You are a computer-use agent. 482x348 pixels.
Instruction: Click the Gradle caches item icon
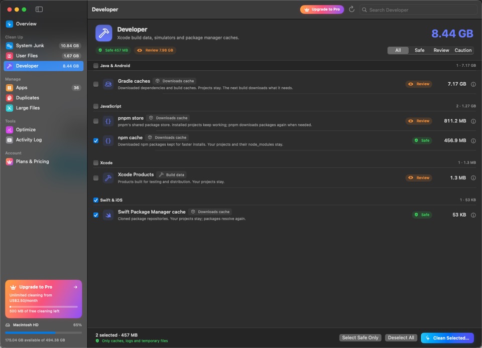(108, 84)
